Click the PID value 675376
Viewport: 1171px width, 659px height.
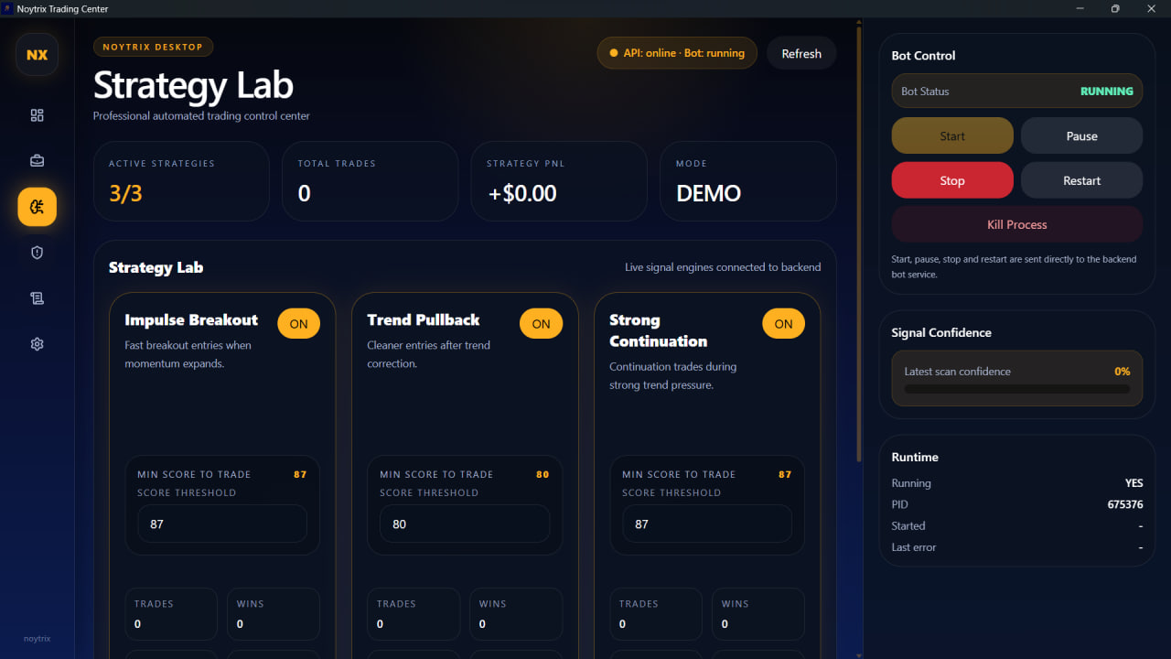(1125, 504)
